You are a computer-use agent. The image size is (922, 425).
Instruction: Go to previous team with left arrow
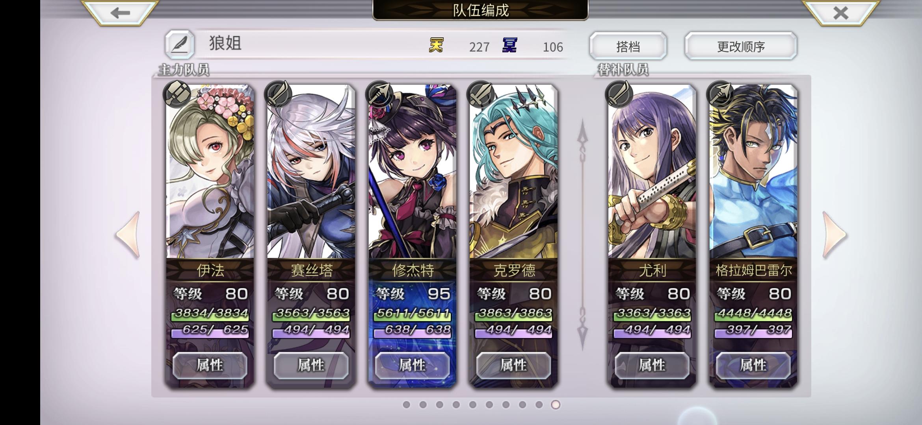tap(128, 235)
